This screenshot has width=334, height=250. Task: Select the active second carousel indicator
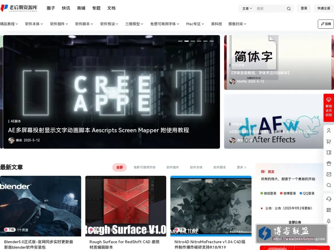click(186, 41)
